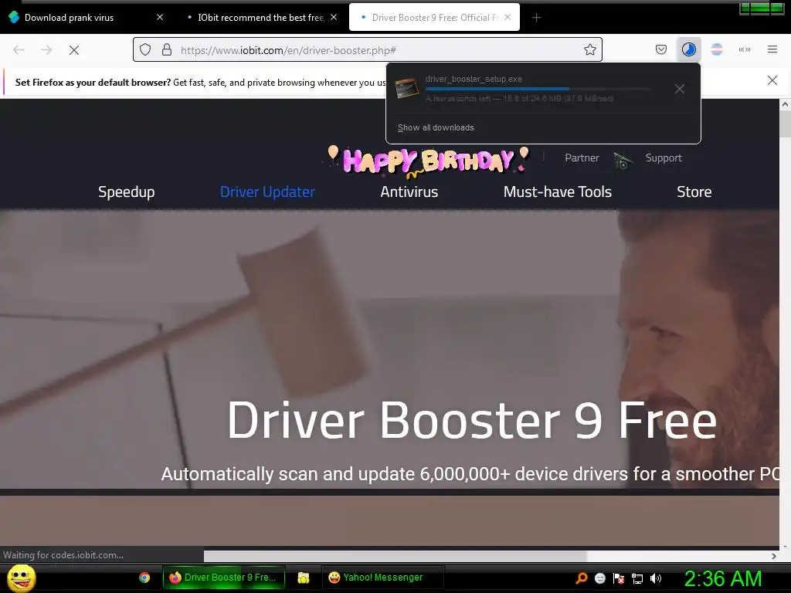Screen dimensions: 791x593
Task: Toggle the downloads progress toolbar icon
Action: (x=688, y=49)
